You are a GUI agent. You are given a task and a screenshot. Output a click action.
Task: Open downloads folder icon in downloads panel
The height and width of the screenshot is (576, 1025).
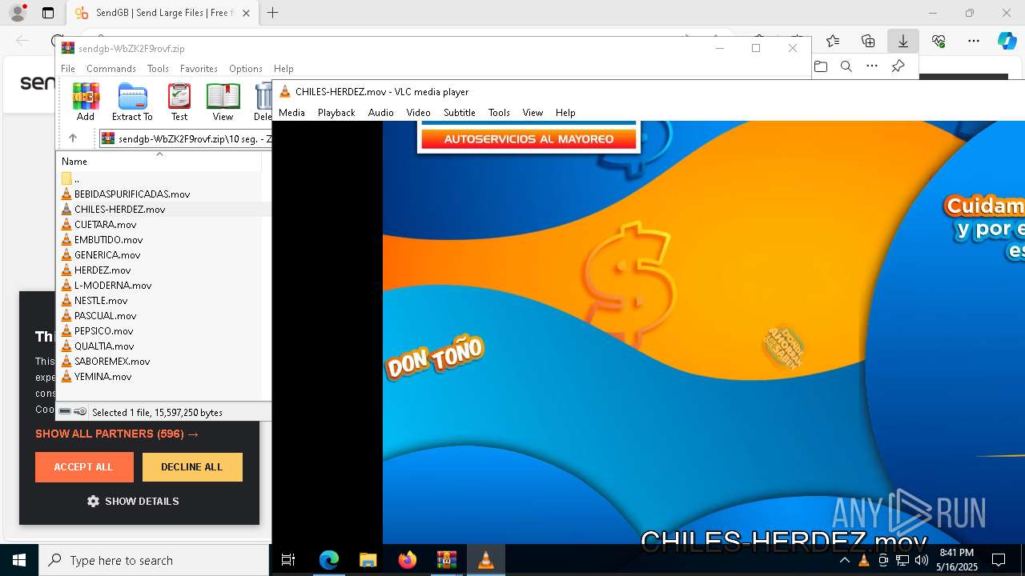click(820, 66)
